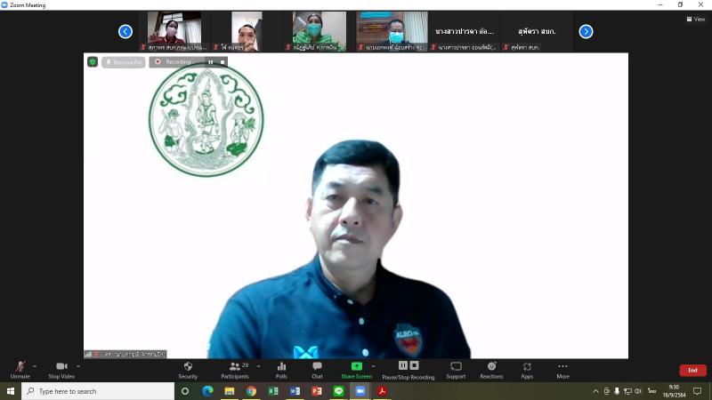Open Cortana circle on the taskbar
The height and width of the screenshot is (400, 712).
[x=185, y=391]
